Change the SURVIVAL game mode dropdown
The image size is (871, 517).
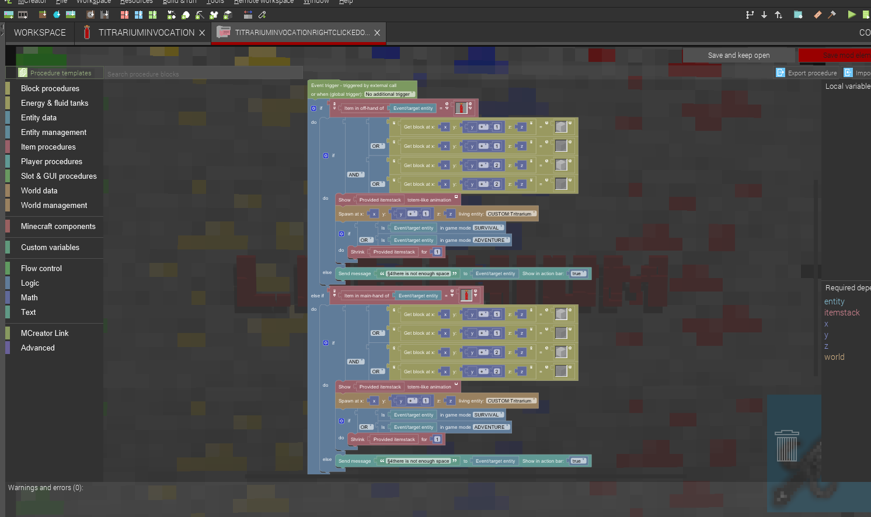pyautogui.click(x=488, y=227)
